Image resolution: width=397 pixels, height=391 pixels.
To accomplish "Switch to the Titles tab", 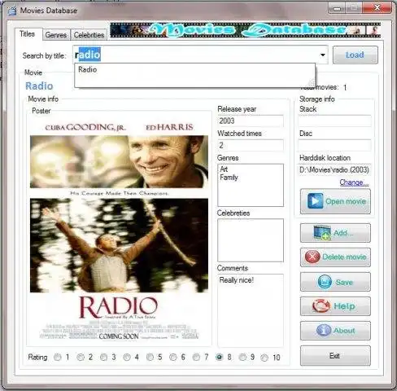I will pyautogui.click(x=28, y=34).
